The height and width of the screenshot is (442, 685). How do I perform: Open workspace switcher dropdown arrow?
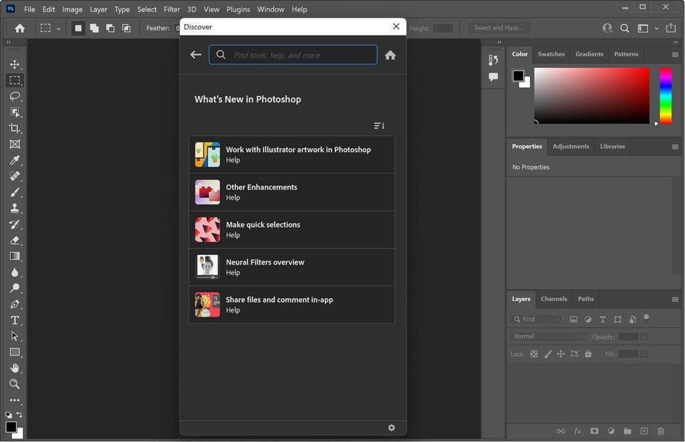(656, 28)
